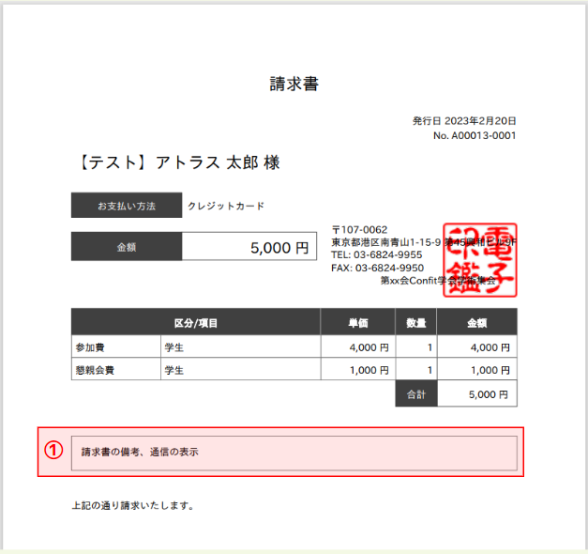Click the TEL: 03-6824-9955 line

[376, 255]
